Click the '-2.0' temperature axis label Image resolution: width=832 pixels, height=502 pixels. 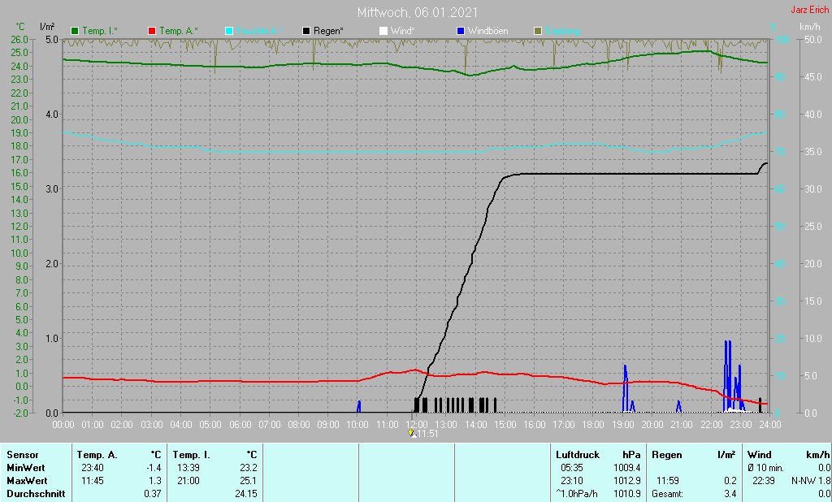[19, 413]
